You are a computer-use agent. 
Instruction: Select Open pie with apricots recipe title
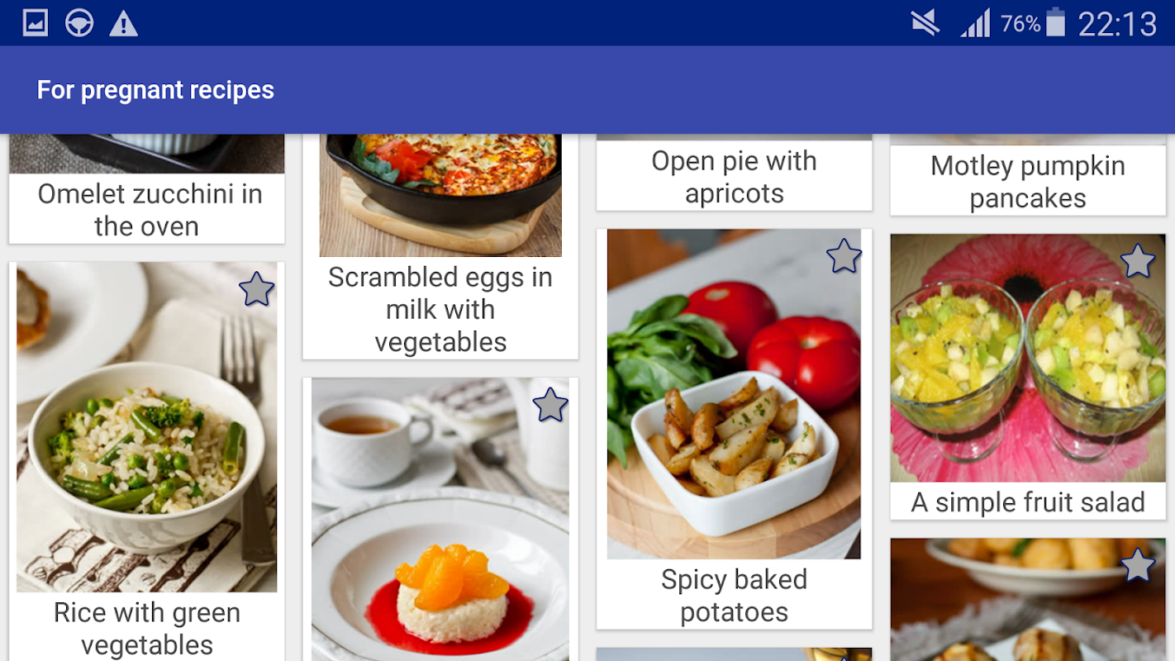point(735,177)
